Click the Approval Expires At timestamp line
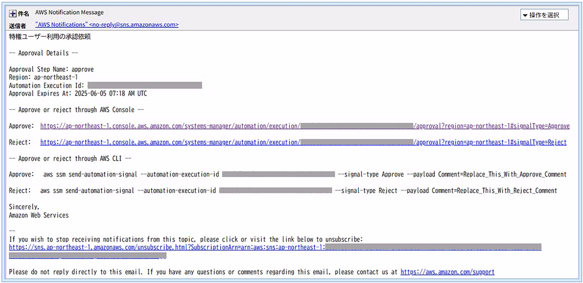583x283 pixels. point(78,93)
